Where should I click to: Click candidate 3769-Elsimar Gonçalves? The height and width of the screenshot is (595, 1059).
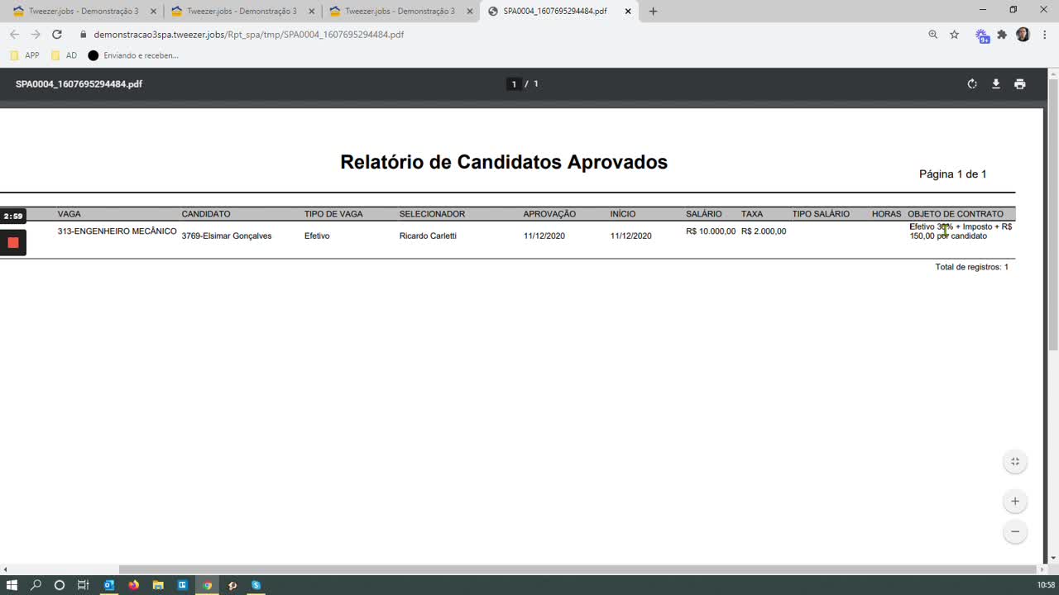pos(227,236)
